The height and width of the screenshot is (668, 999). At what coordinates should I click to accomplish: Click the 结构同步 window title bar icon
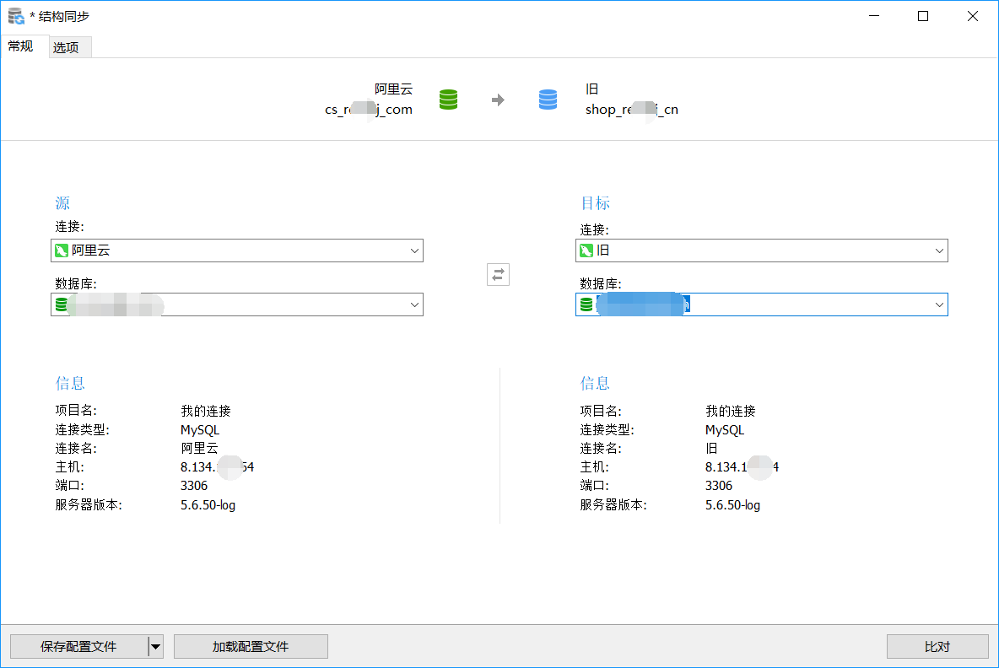coord(15,16)
